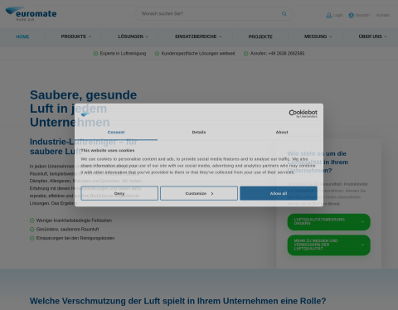
Task: Click the search magnifier icon
Action: click(x=284, y=14)
